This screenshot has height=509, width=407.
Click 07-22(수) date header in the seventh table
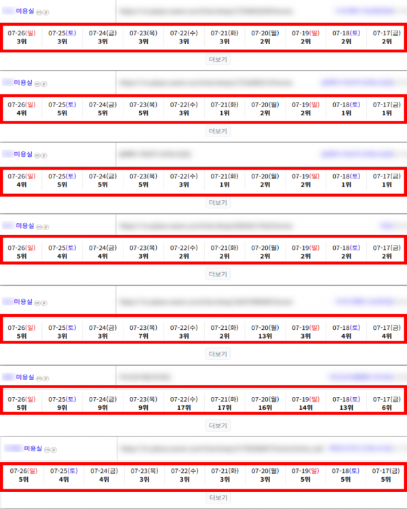(x=185, y=471)
